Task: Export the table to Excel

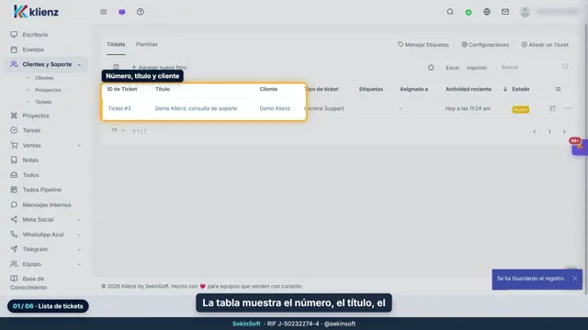Action: tap(452, 68)
